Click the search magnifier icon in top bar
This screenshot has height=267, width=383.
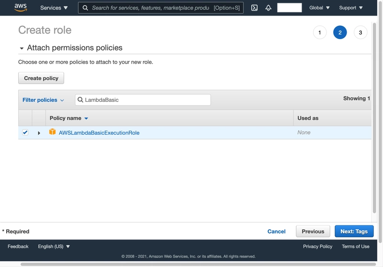[x=85, y=8]
